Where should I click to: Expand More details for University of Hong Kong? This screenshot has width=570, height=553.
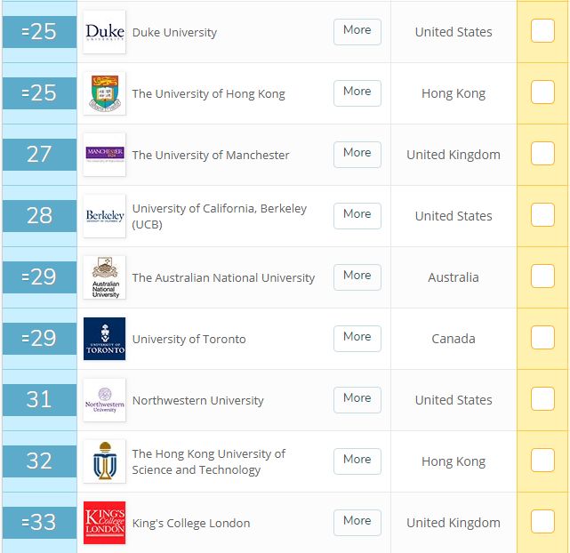coord(357,92)
